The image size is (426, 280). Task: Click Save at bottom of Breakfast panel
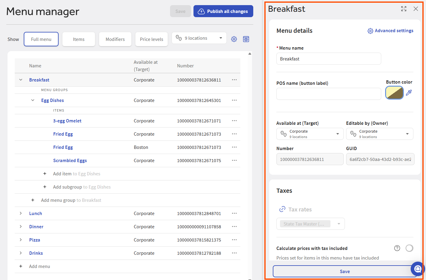(345, 271)
